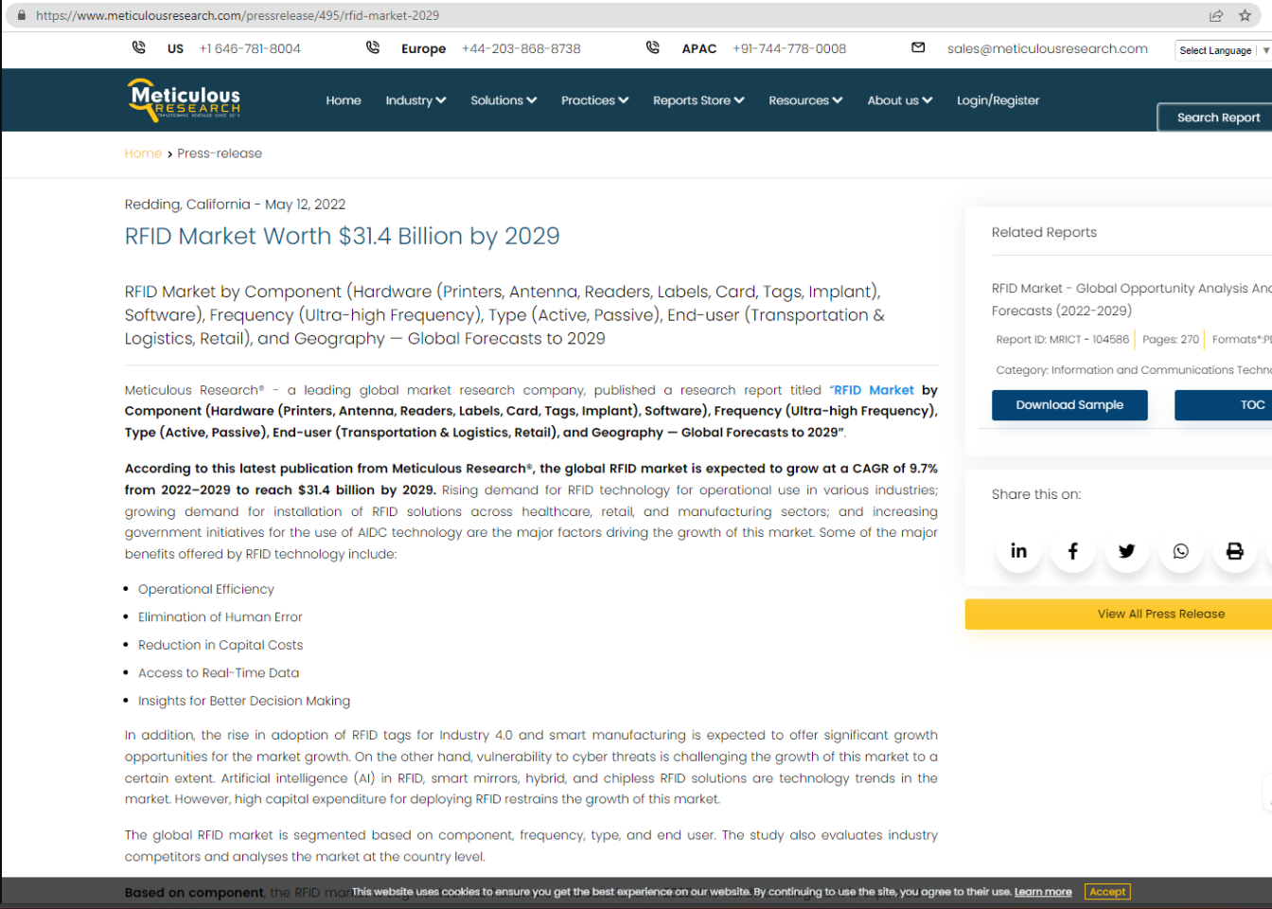Image resolution: width=1272 pixels, height=909 pixels.
Task: Print the page using printer icon
Action: click(1234, 551)
